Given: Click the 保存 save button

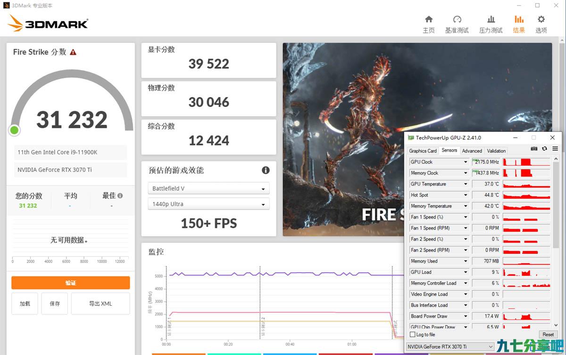Looking at the screenshot, I should click(55, 304).
